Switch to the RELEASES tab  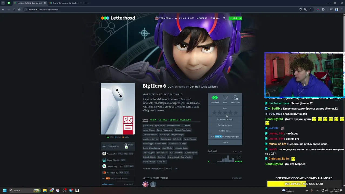(185, 120)
